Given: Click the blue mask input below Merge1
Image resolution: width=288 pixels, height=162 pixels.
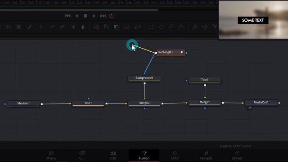Looking at the screenshot, I should [x=205, y=108].
